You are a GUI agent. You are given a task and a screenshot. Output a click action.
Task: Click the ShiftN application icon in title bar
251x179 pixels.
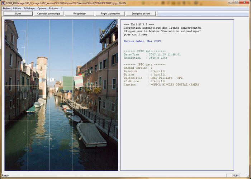click(x=3, y=3)
